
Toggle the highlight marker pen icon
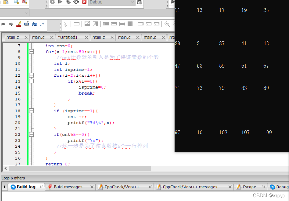point(19,24)
